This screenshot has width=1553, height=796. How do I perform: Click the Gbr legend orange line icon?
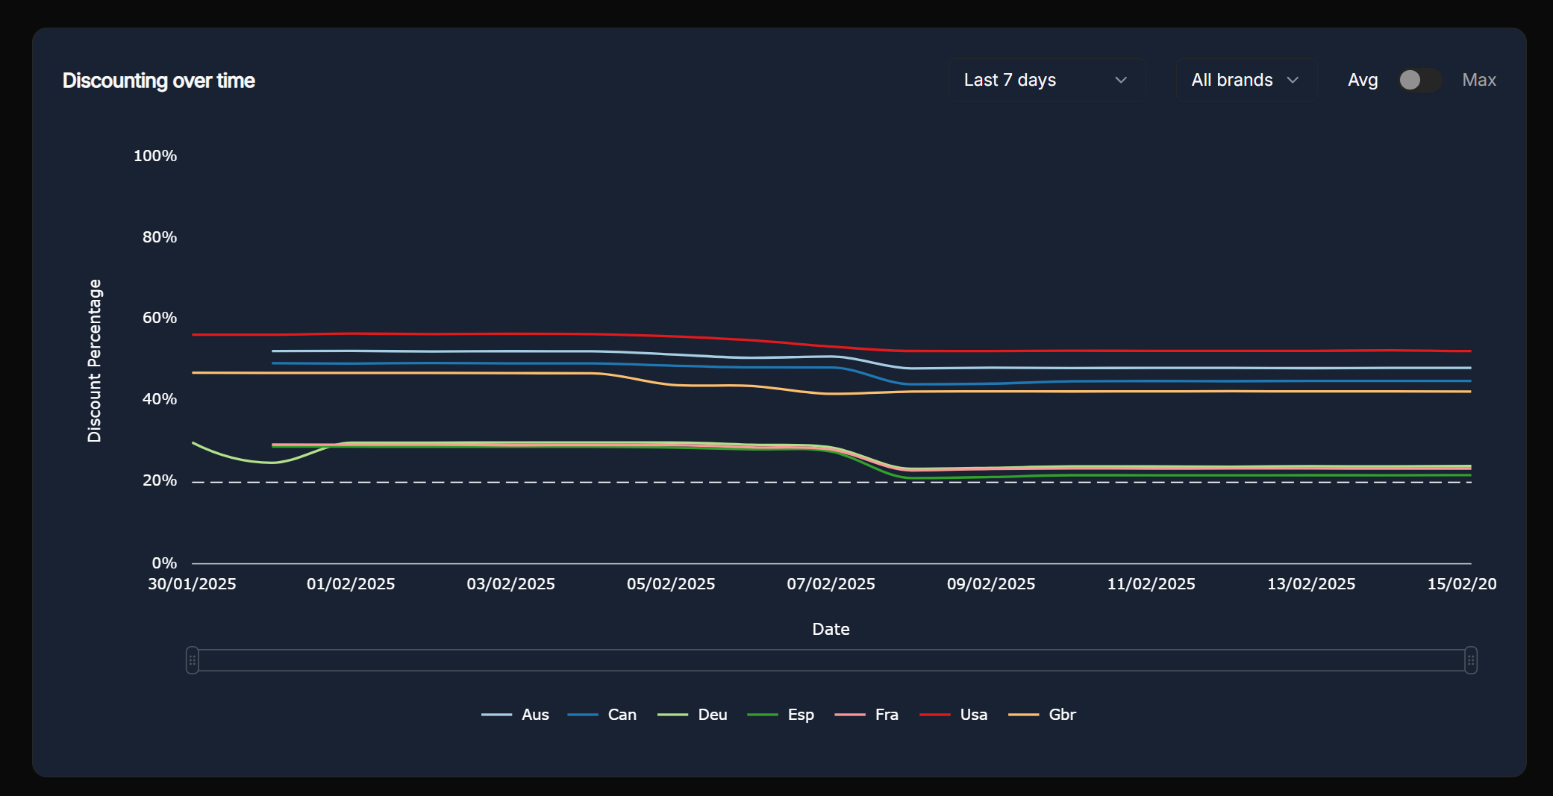click(x=1023, y=715)
